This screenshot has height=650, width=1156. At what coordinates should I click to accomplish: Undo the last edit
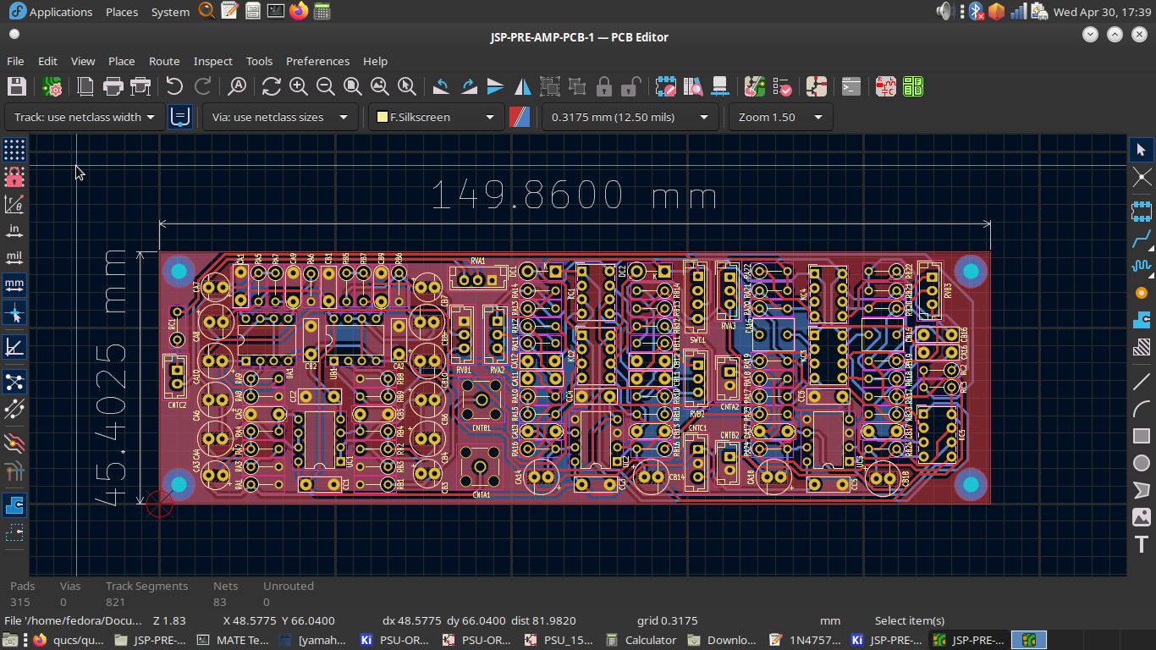click(174, 86)
